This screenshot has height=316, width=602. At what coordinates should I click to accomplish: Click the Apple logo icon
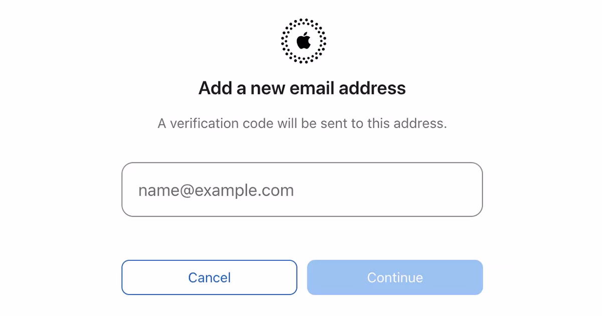point(304,41)
